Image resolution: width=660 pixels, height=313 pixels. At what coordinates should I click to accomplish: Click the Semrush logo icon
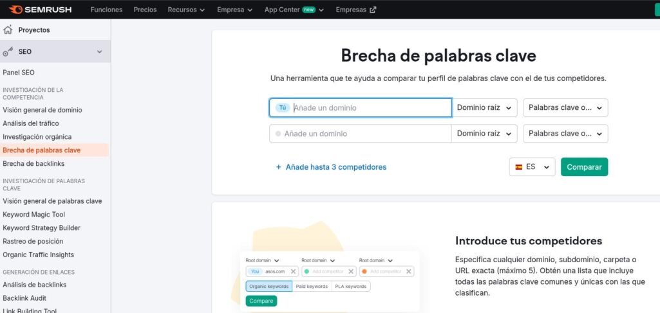pos(15,10)
